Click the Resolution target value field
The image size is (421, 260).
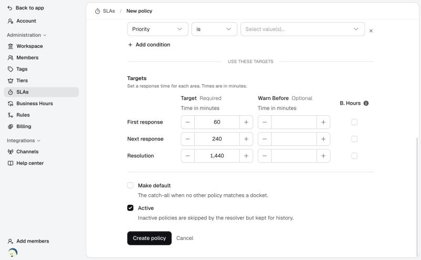click(x=217, y=156)
